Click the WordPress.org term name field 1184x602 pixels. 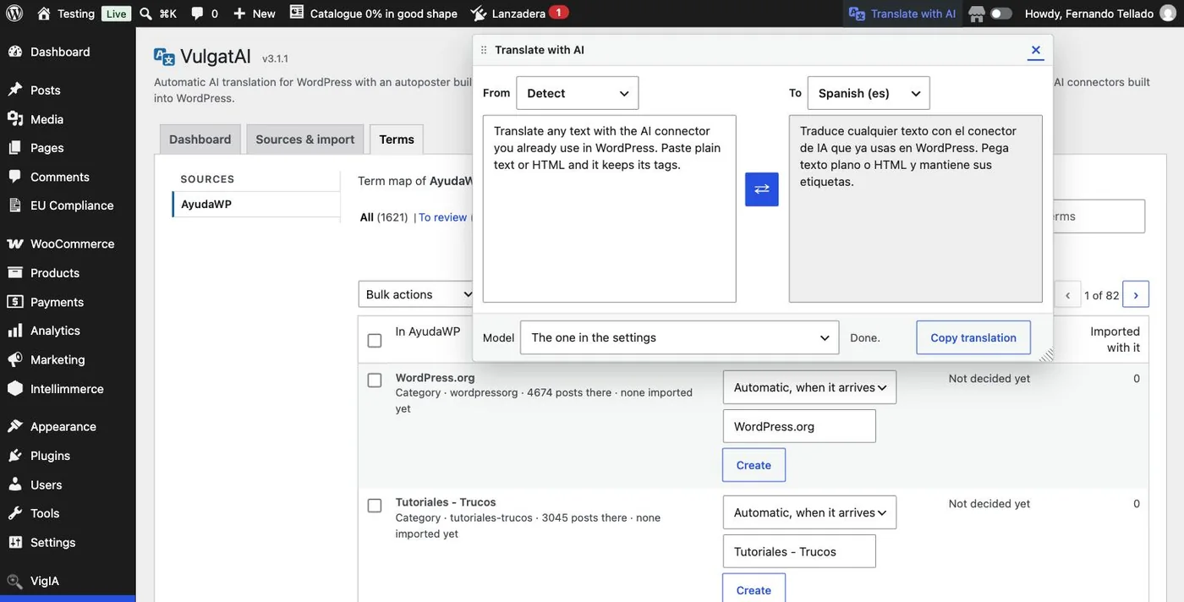[799, 426]
